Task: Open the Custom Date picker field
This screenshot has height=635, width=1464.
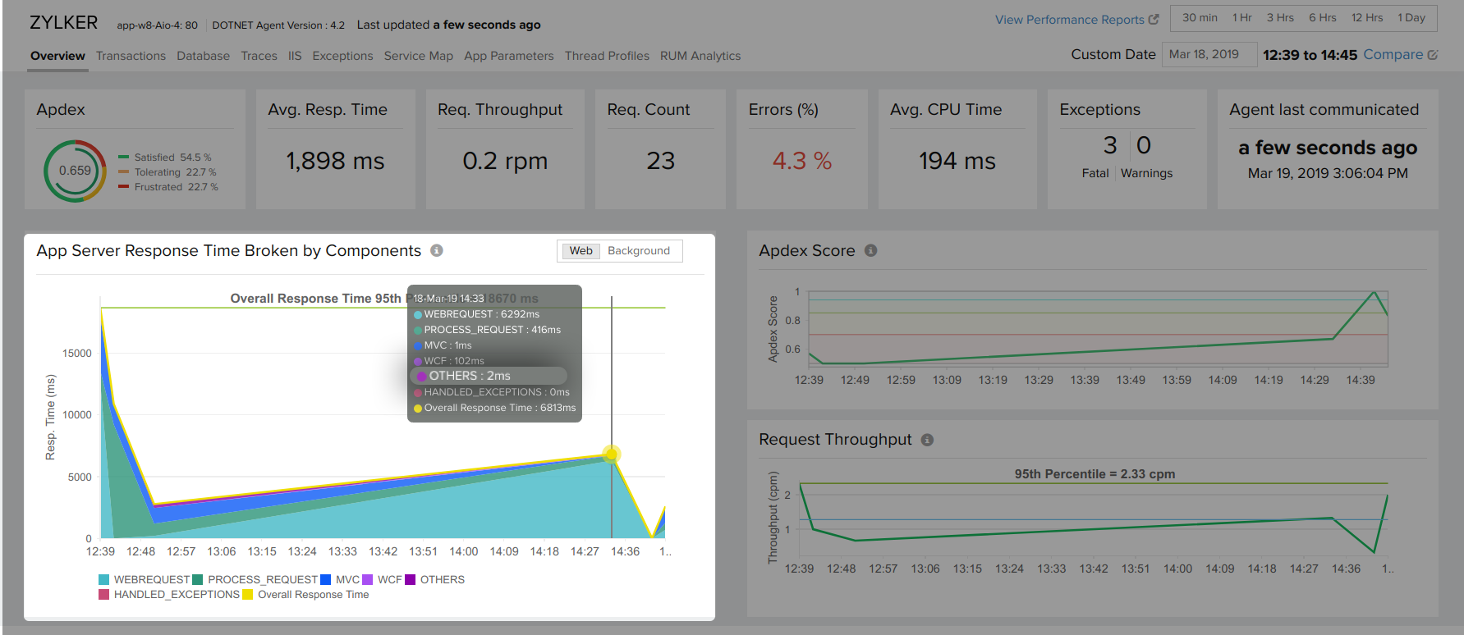Action: 1208,55
